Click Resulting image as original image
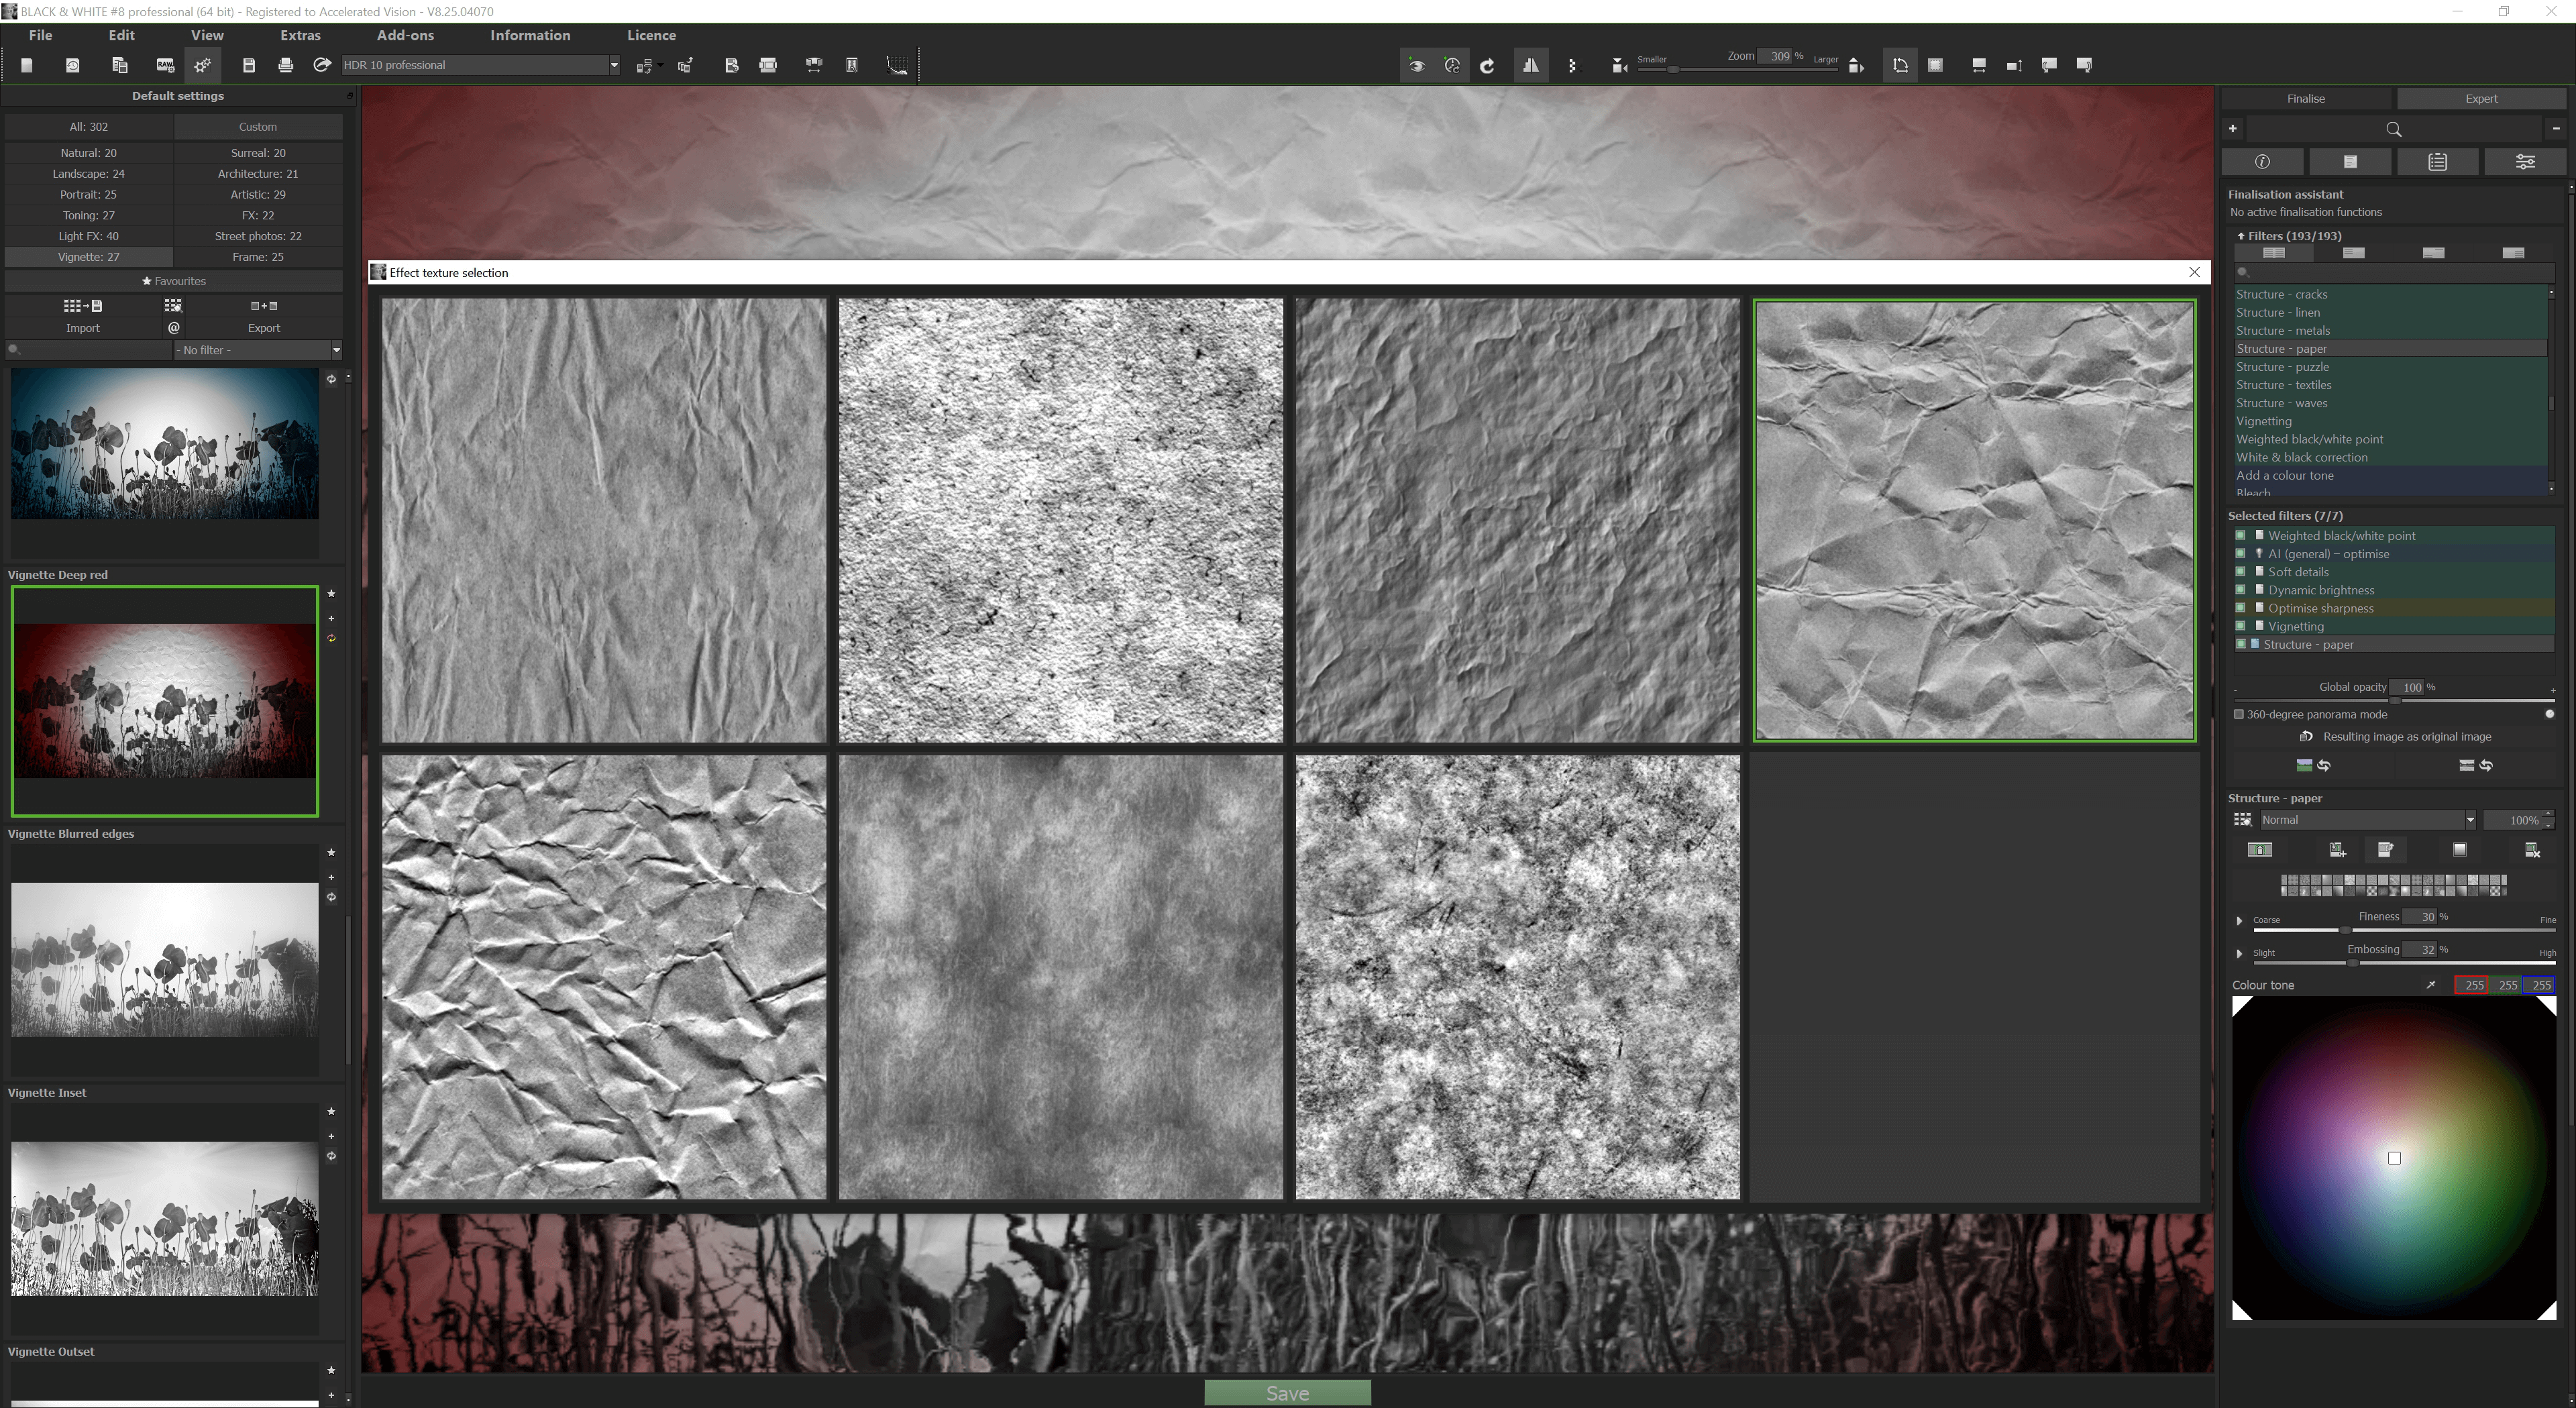The image size is (2576, 1408). coord(2406,737)
